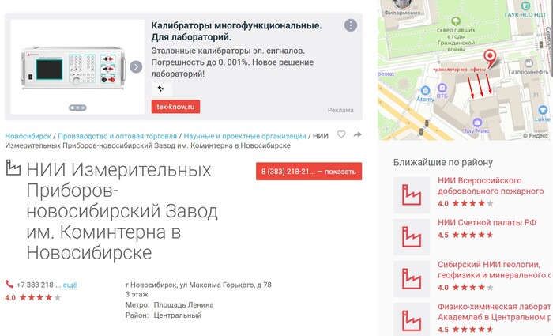The image size is (553, 336).
Task: Open Научные и проектные организации breadcrumb
Action: point(245,136)
